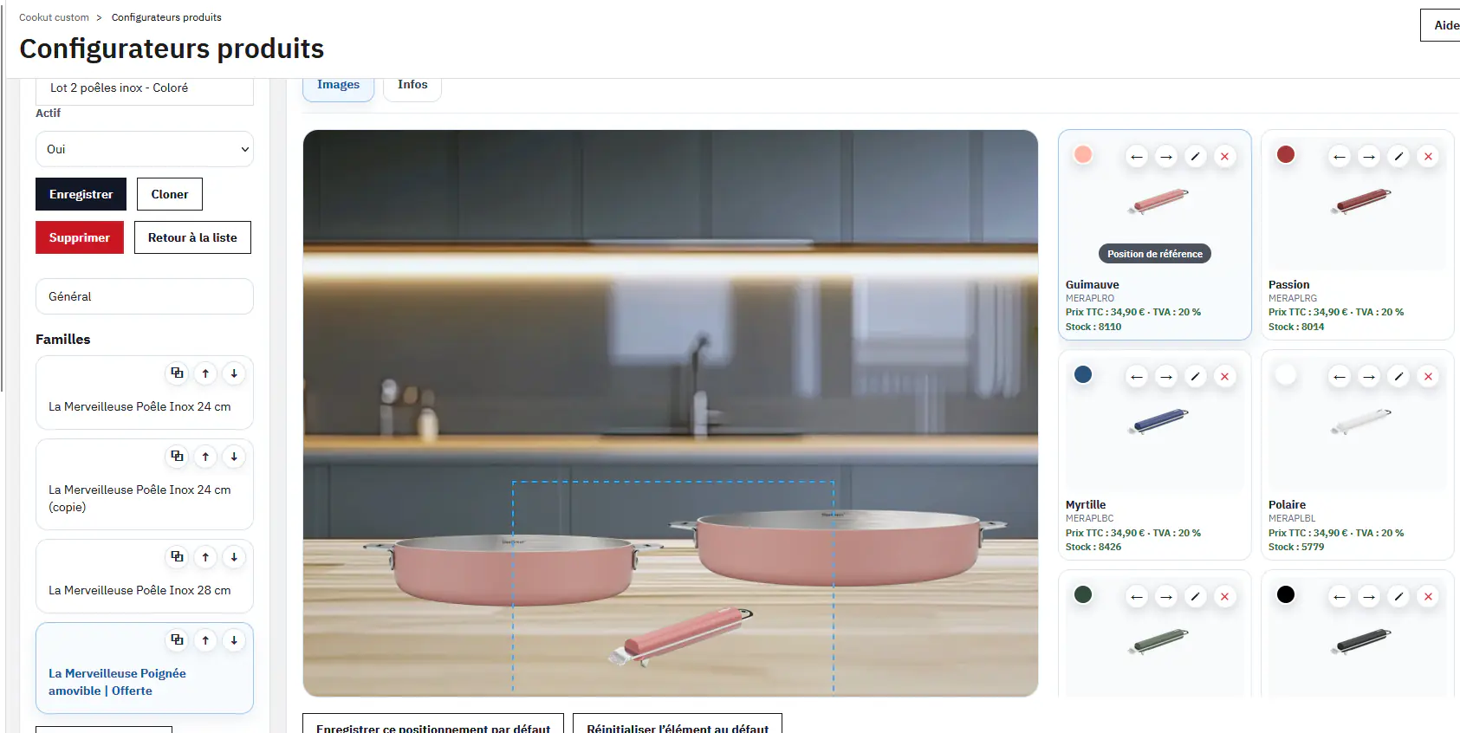Duplicate the Poêle Inox 24 cm (copie) family
The width and height of the screenshot is (1460, 733).
[177, 456]
